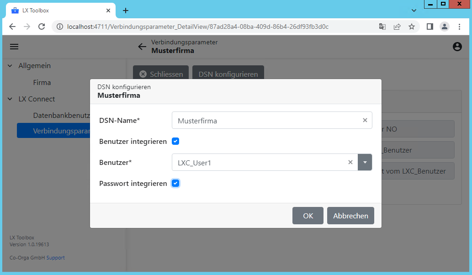The image size is (472, 275).
Task: Clear the Benutzer selection with X icon
Action: point(350,162)
